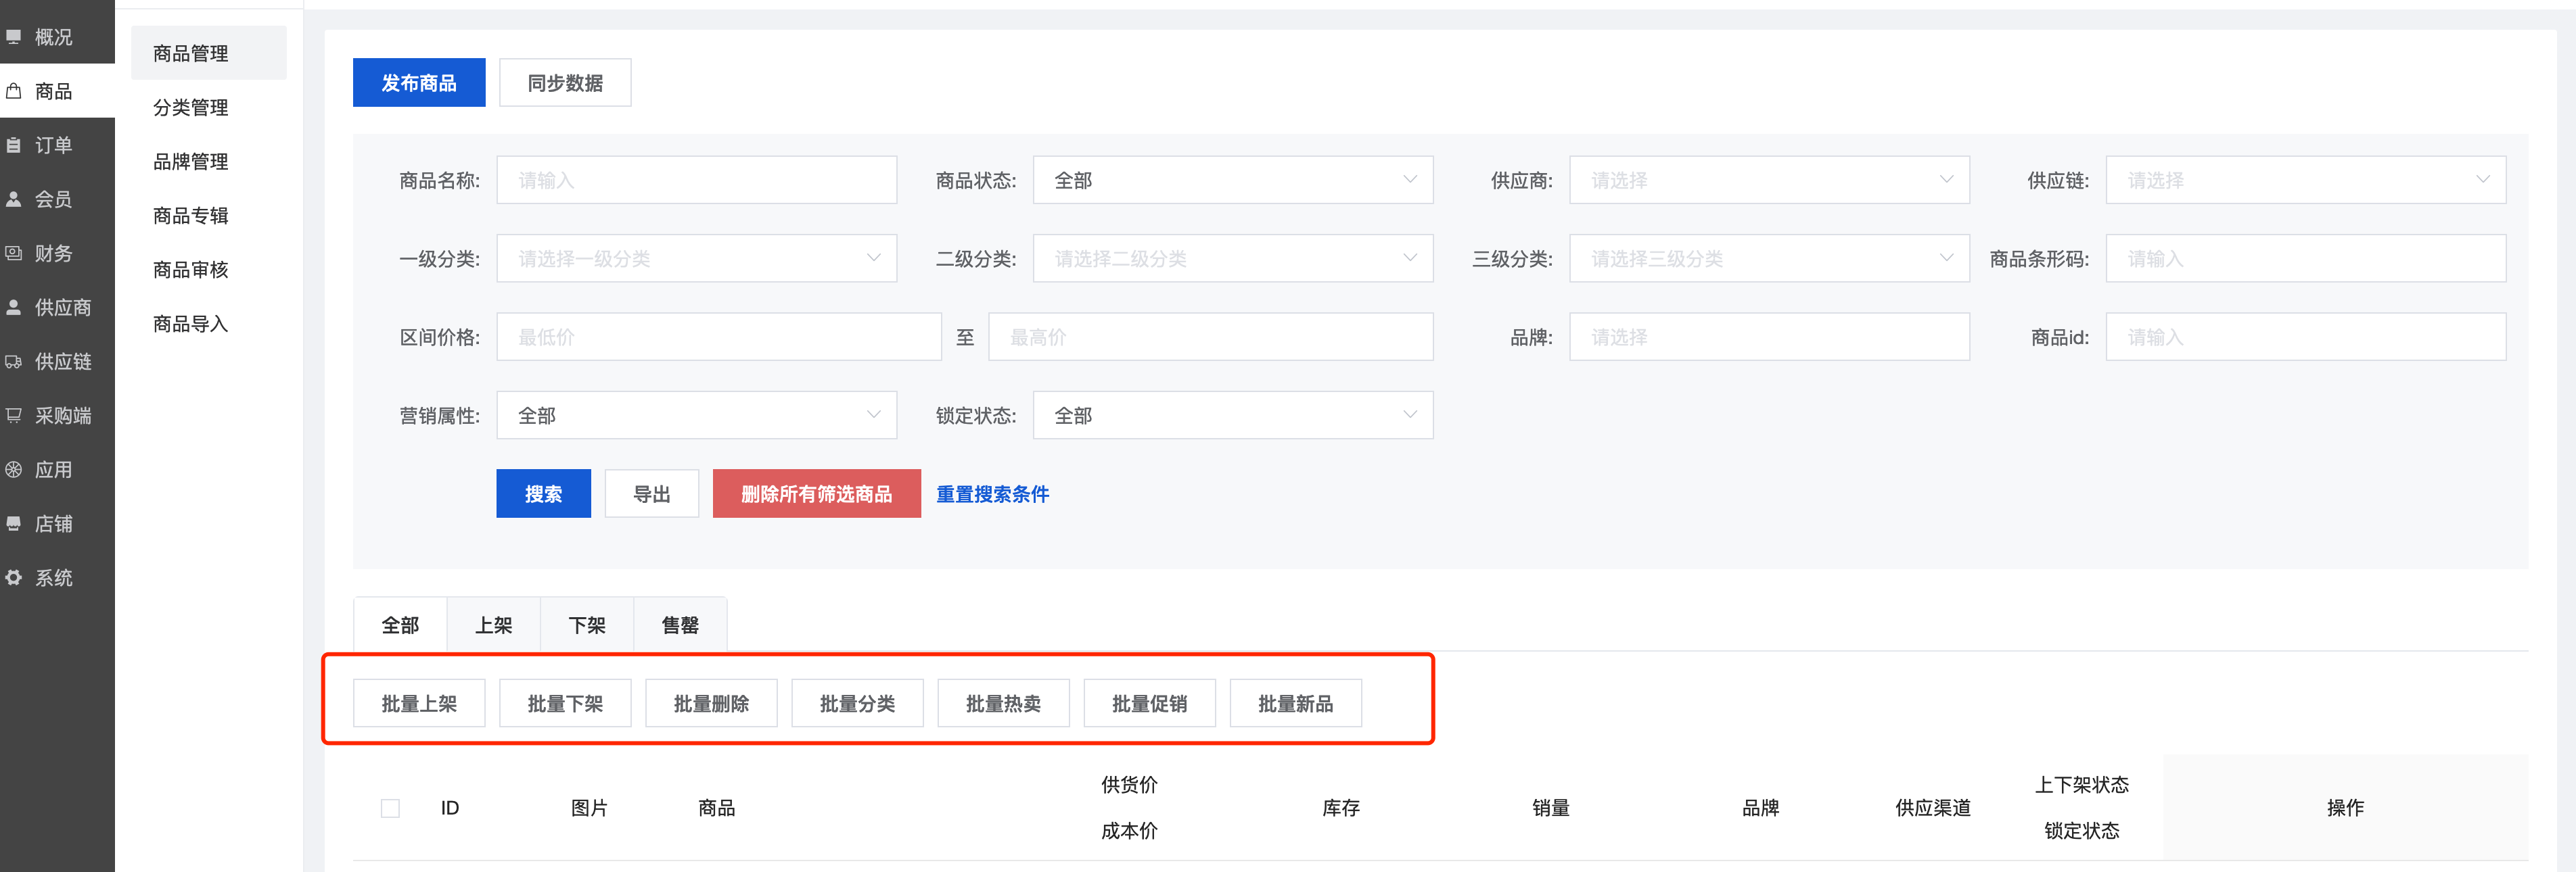Expand the 商品状态 dropdown

1232,180
